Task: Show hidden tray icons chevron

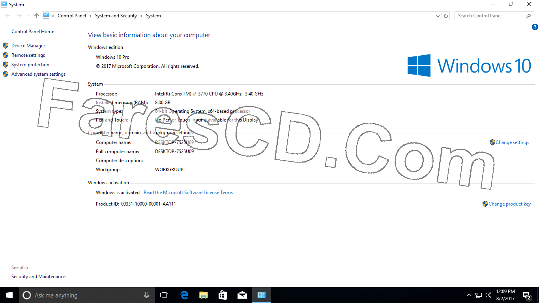Action: point(469,295)
